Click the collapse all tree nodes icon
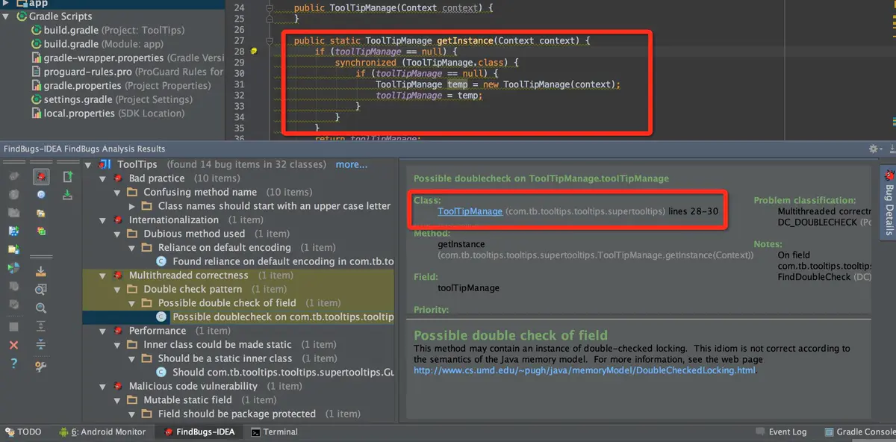 40,344
